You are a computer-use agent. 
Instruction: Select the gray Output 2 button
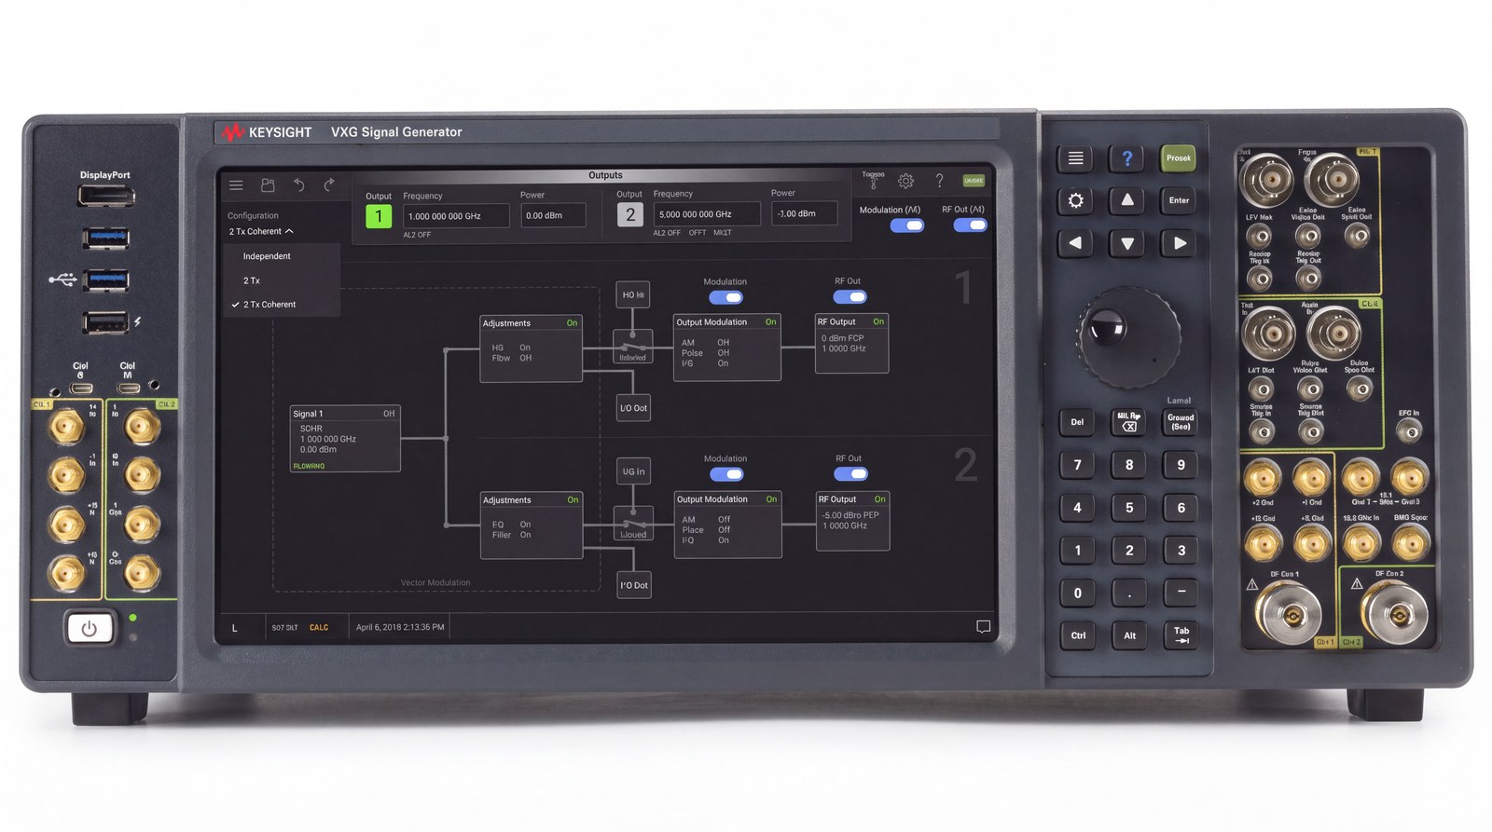(x=629, y=215)
